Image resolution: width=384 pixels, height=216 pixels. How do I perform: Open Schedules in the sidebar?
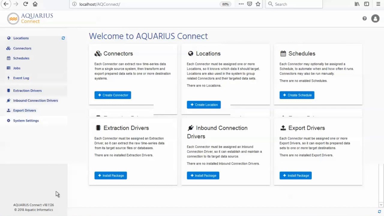[21, 58]
